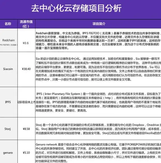Click the title 去中心化云存储项目分析
The height and width of the screenshot is (163, 161).
click(x=76, y=8)
